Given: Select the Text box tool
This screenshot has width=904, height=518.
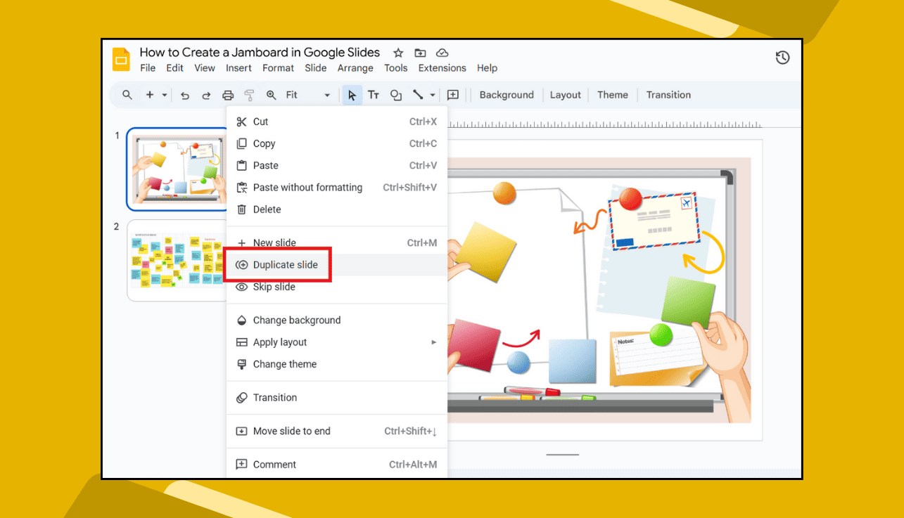Looking at the screenshot, I should (x=373, y=95).
